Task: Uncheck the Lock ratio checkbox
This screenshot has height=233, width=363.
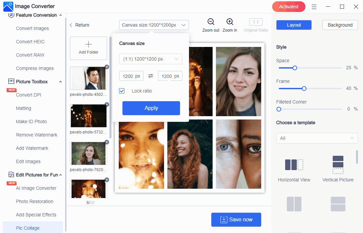Action: coord(122,91)
